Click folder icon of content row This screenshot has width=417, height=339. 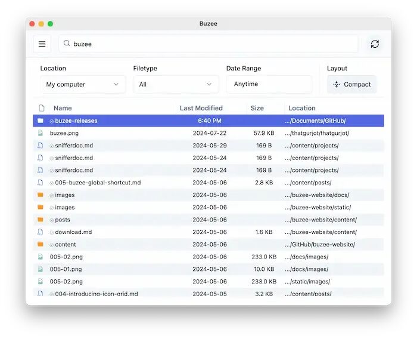click(41, 244)
